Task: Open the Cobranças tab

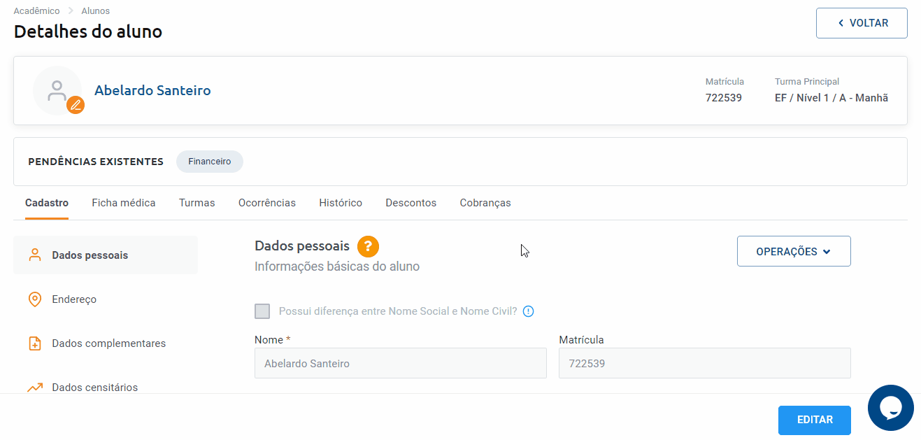Action: pyautogui.click(x=485, y=203)
